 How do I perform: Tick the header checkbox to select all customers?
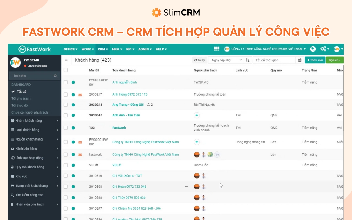66,70
